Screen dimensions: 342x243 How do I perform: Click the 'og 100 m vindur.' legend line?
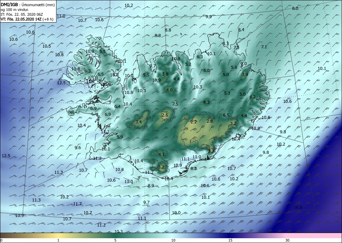pos(14,9)
